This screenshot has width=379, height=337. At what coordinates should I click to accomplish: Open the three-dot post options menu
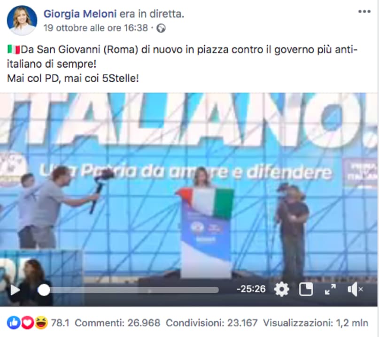point(364,11)
